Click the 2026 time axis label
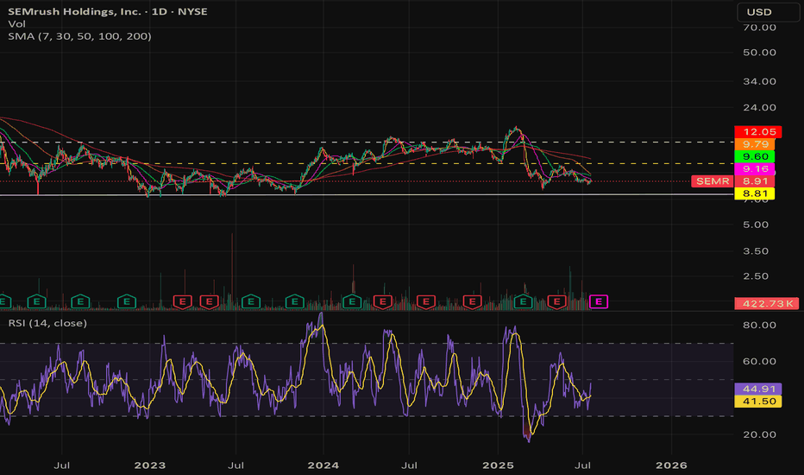The image size is (804, 475). [671, 465]
